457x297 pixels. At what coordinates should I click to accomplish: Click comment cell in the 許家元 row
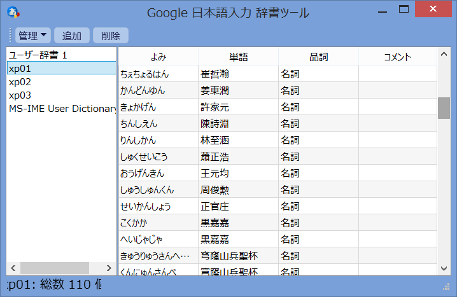pos(398,107)
